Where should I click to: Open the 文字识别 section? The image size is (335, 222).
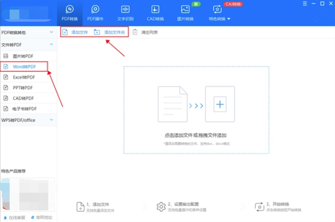[x=126, y=13]
